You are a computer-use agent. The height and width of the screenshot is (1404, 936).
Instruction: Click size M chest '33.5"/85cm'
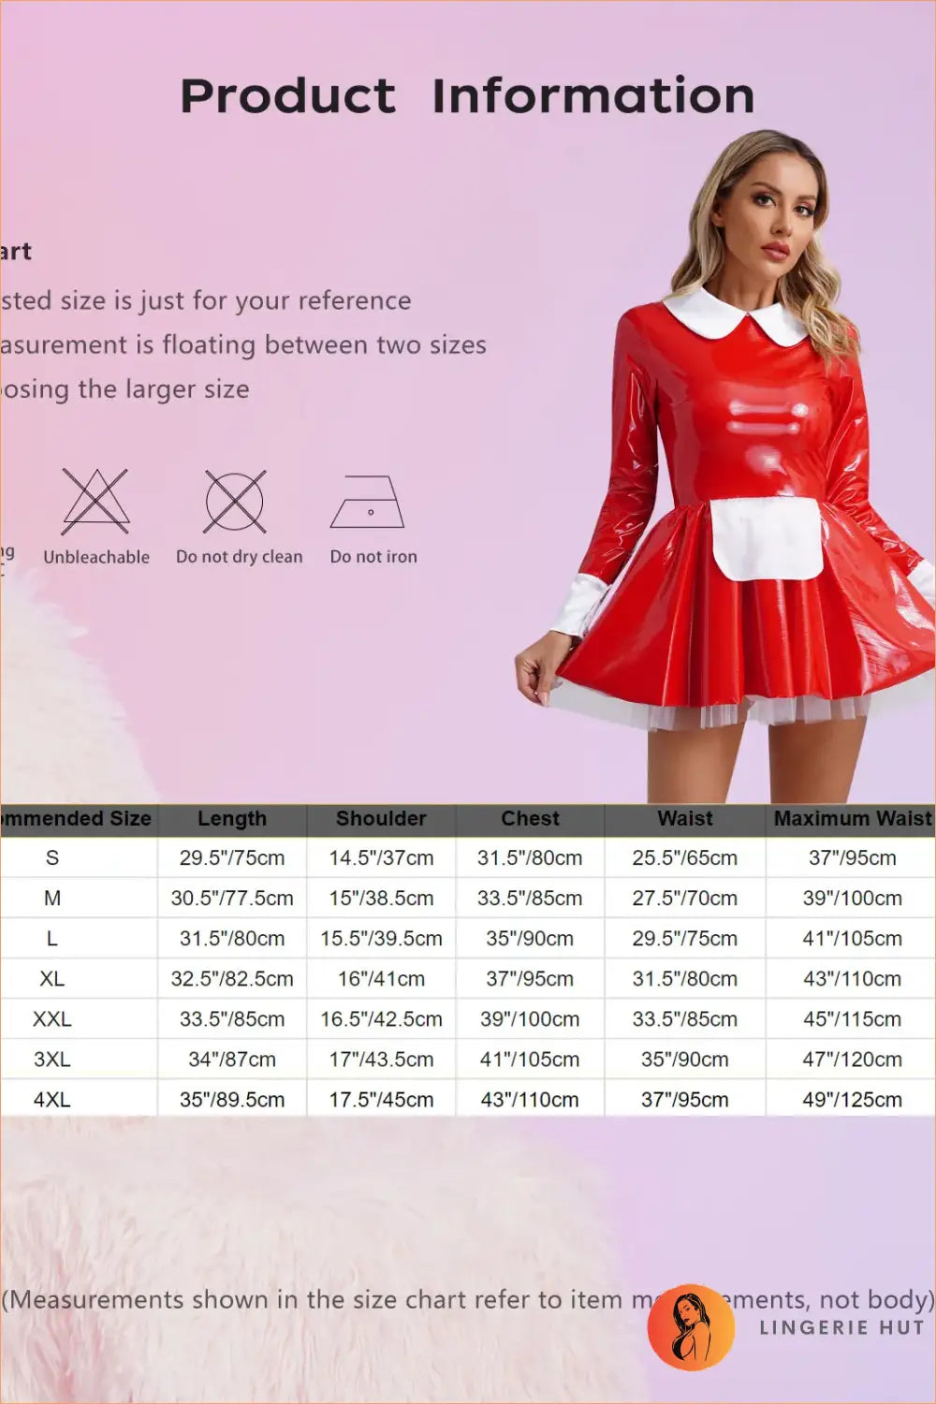pos(530,898)
